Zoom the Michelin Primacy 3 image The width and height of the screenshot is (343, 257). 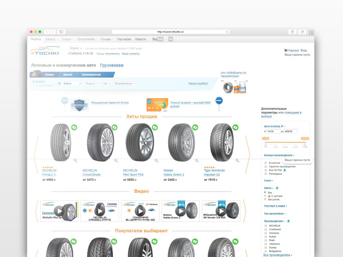(75, 161)
